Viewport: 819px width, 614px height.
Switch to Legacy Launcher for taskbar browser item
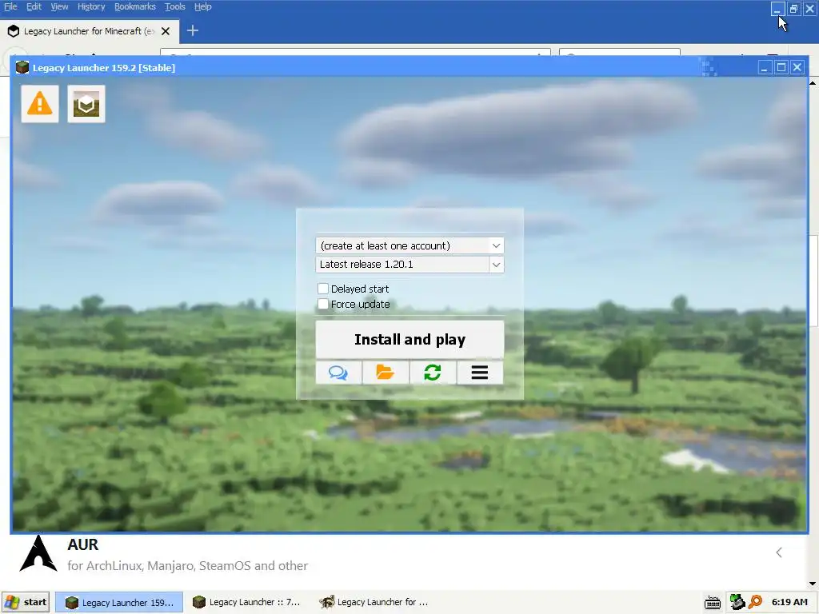coord(374,602)
